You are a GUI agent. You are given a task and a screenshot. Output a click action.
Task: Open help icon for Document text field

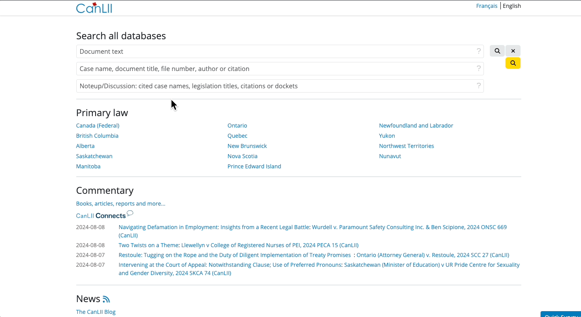(479, 51)
